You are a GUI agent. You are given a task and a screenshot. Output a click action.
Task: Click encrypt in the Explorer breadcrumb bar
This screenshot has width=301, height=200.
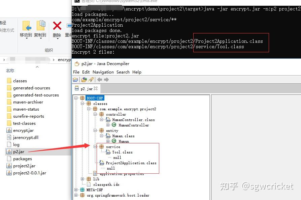tap(64, 60)
